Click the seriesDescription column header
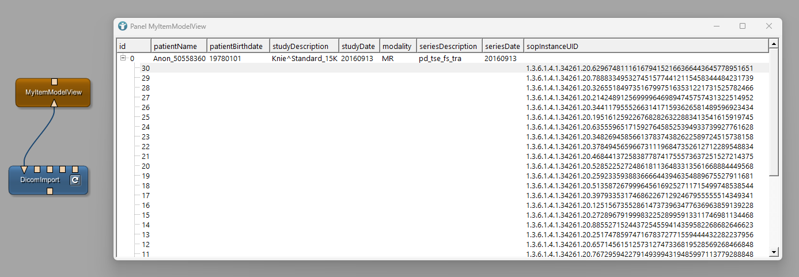Viewport: 799px width, 277px height. point(448,46)
